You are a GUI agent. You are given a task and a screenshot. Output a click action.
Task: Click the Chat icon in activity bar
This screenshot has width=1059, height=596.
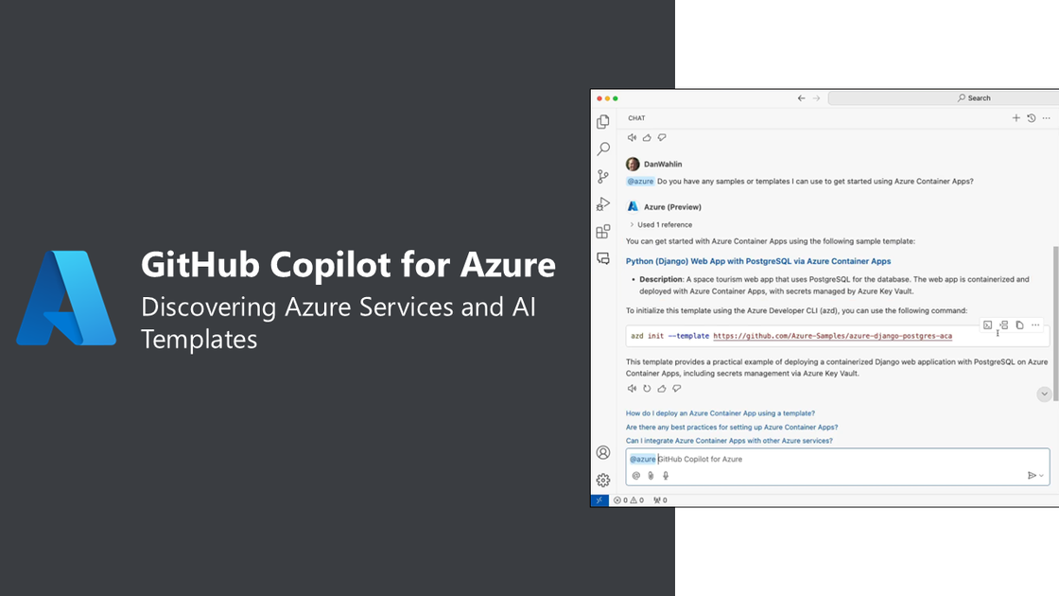[x=603, y=258]
